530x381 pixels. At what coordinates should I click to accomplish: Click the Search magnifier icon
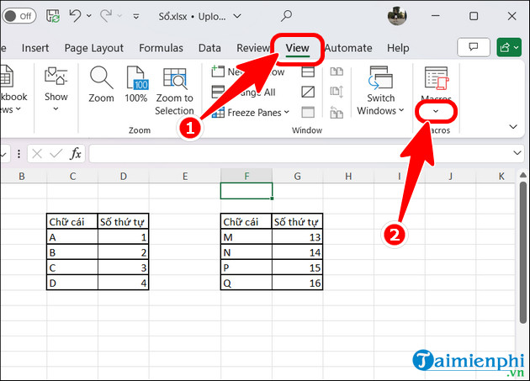pyautogui.click(x=286, y=15)
